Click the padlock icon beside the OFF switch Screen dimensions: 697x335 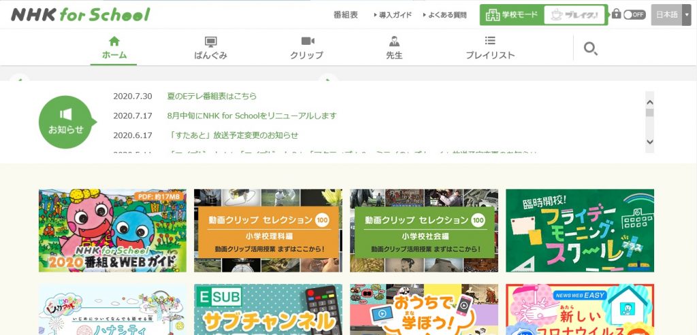616,14
